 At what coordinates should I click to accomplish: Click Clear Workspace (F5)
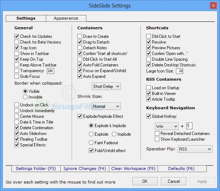133,169
